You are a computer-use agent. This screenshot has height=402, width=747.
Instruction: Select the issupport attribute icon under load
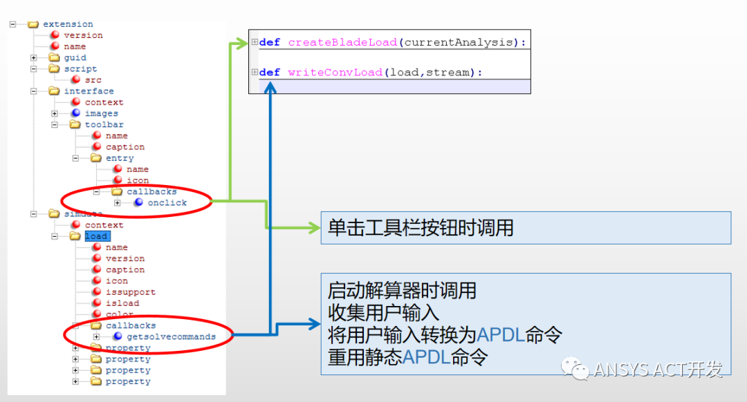pyautogui.click(x=98, y=291)
